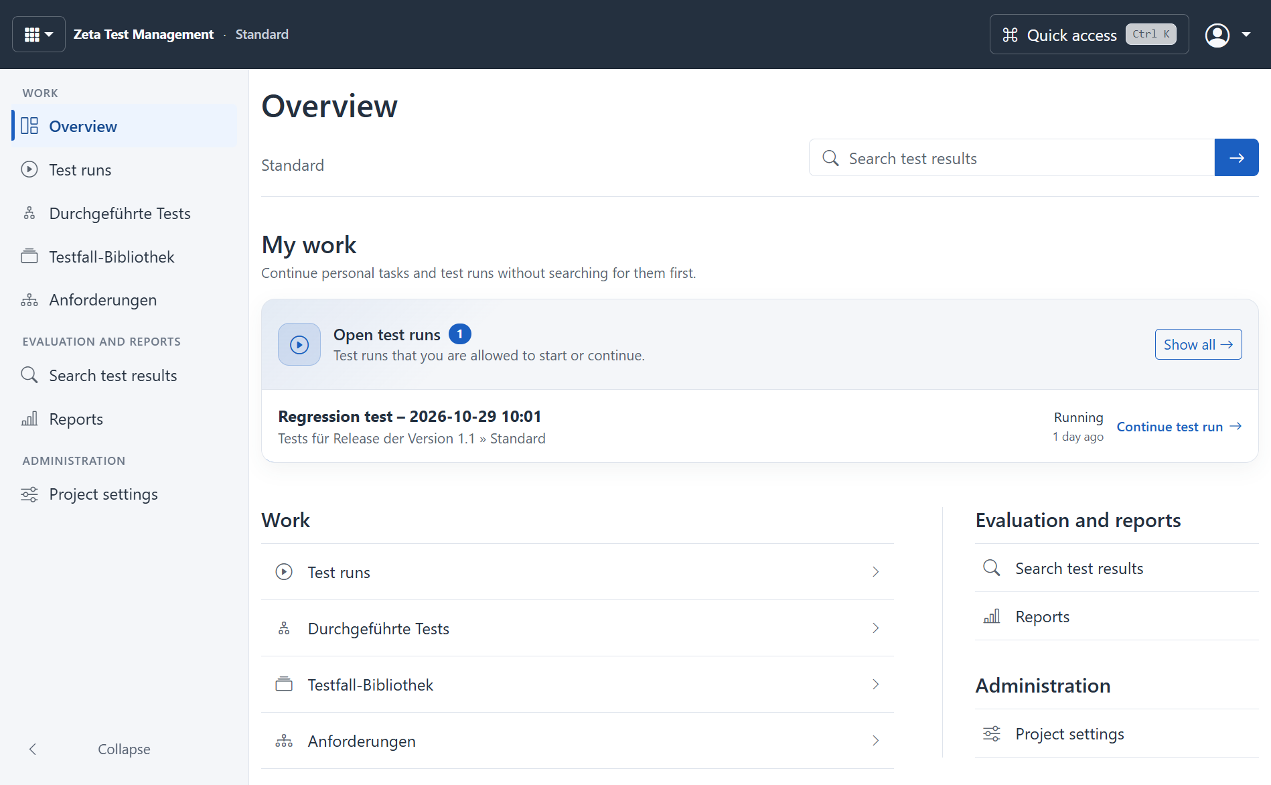
Task: Click the Collapse chevron arrow icon
Action: pyautogui.click(x=33, y=749)
